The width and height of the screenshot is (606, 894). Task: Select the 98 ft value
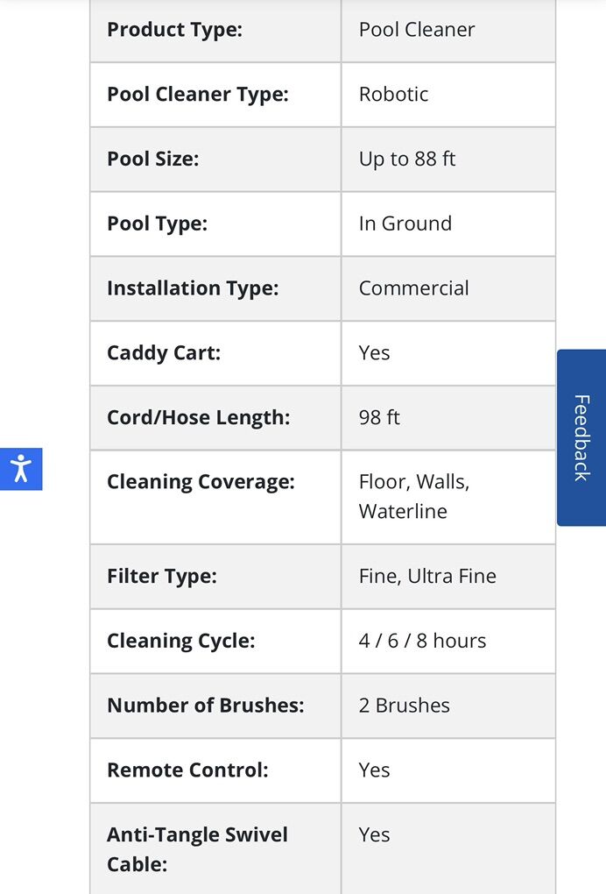coord(379,418)
